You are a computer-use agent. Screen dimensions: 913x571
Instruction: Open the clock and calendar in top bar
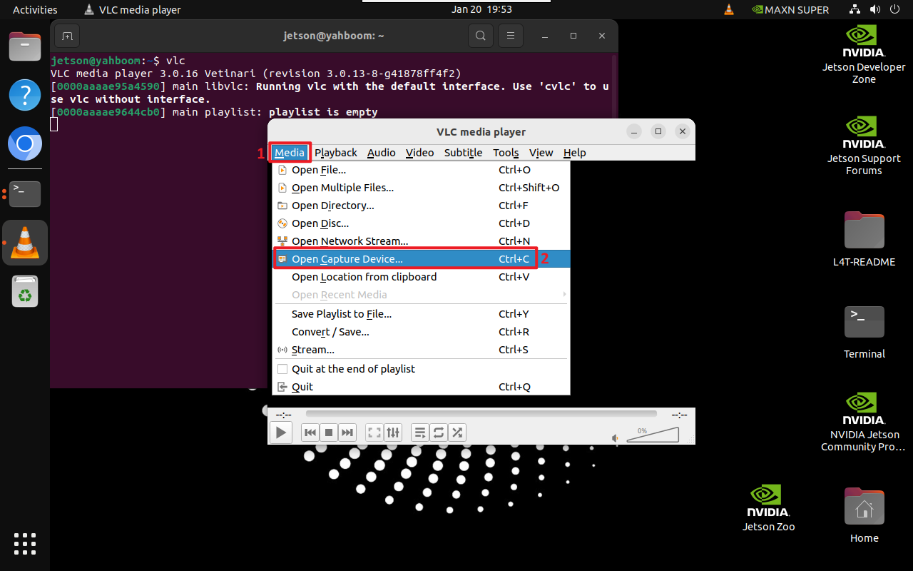coord(481,9)
